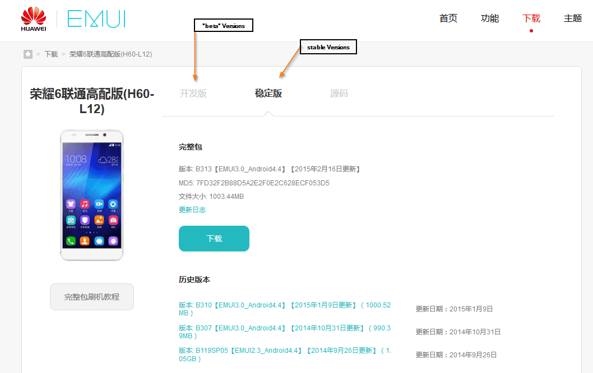Click 历史版本 heading

(x=194, y=279)
